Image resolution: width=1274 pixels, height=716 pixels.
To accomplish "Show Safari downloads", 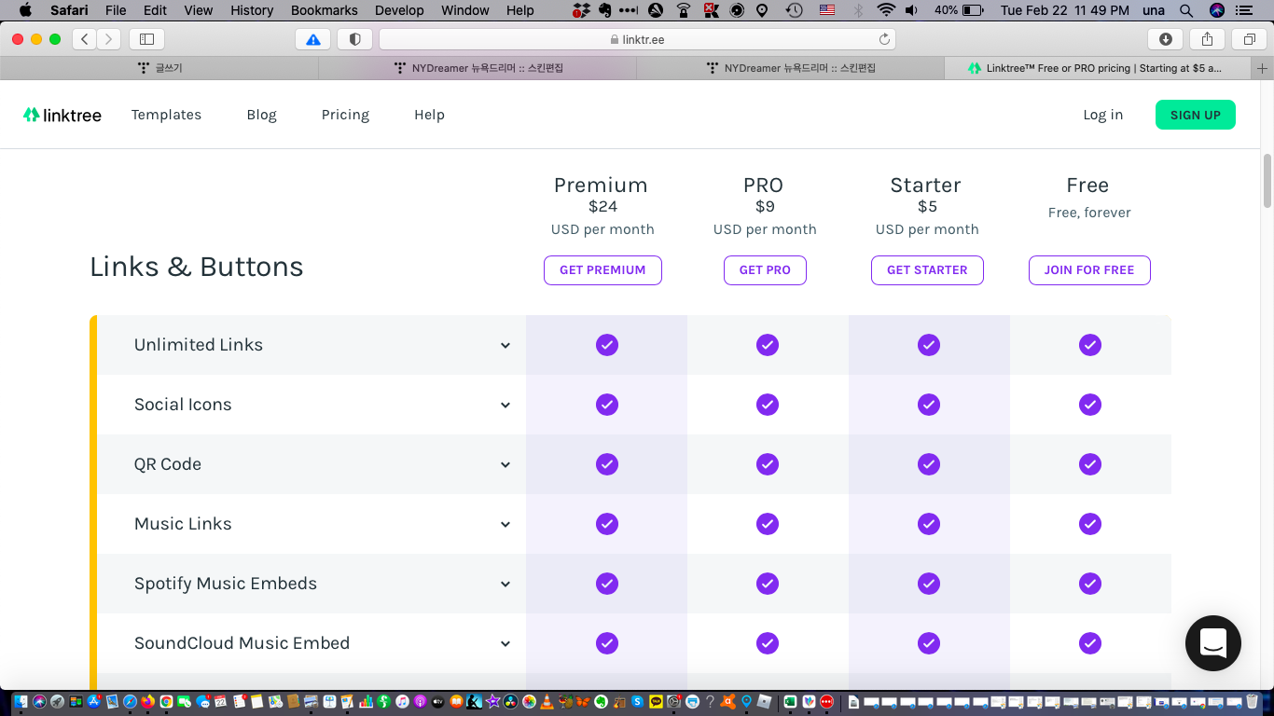I will point(1166,39).
